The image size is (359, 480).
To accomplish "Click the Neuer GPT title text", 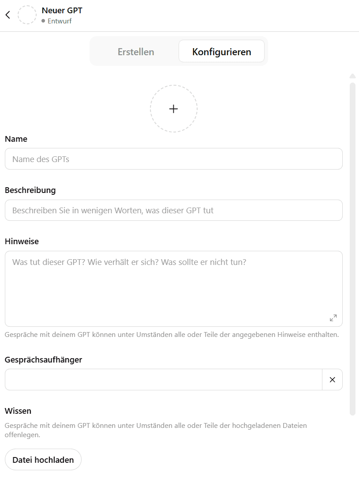I will point(62,10).
